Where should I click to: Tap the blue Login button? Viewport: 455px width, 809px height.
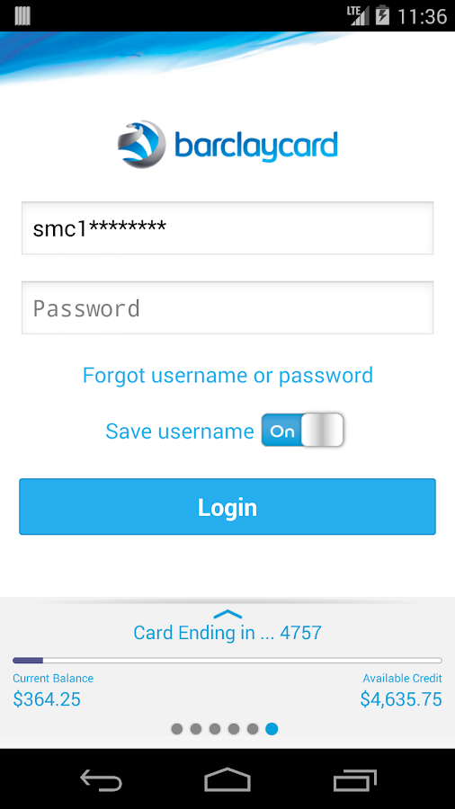227,507
